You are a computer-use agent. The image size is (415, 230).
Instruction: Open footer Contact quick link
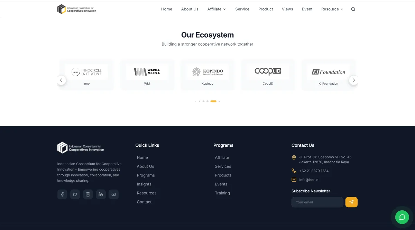click(144, 202)
